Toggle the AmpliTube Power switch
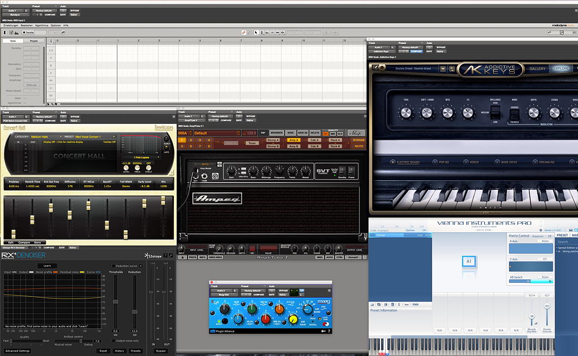This screenshot has height=356, width=578. [x=351, y=170]
